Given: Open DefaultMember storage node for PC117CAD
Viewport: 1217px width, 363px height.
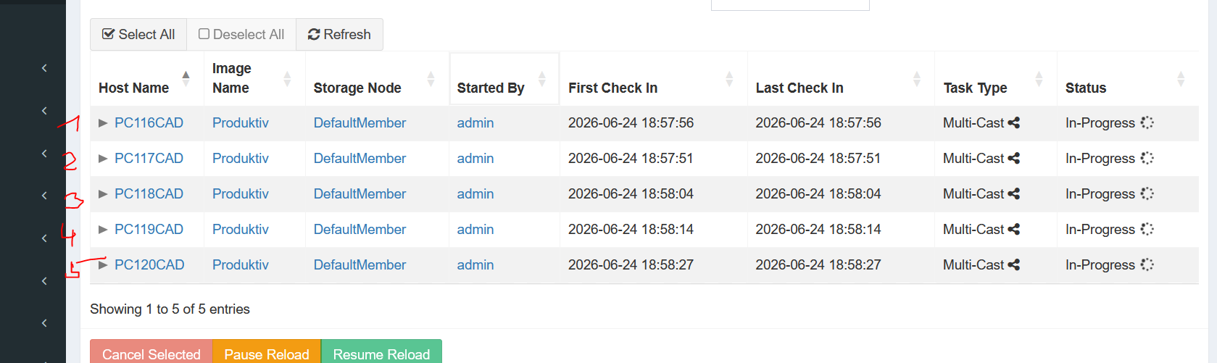Looking at the screenshot, I should click(360, 159).
